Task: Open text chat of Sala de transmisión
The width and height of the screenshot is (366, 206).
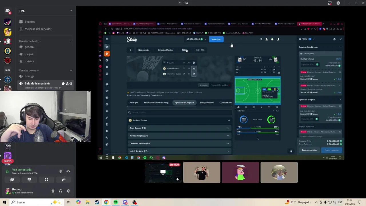Action: click(x=63, y=84)
